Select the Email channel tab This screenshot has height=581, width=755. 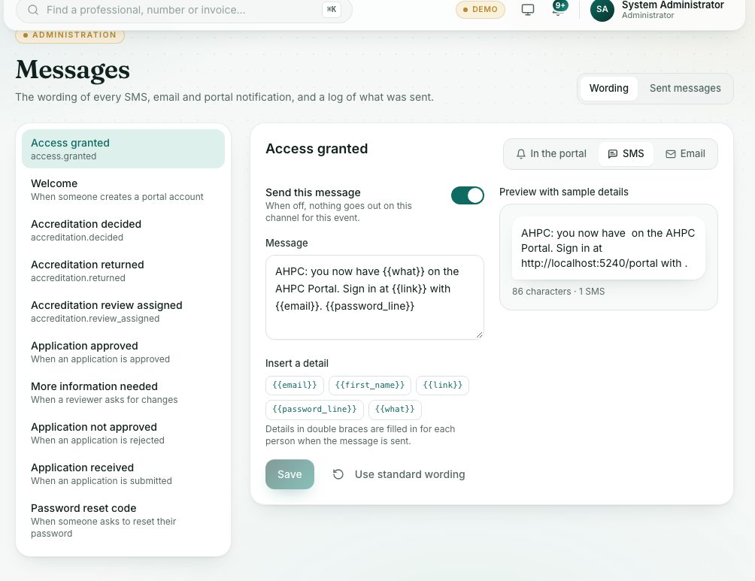685,154
